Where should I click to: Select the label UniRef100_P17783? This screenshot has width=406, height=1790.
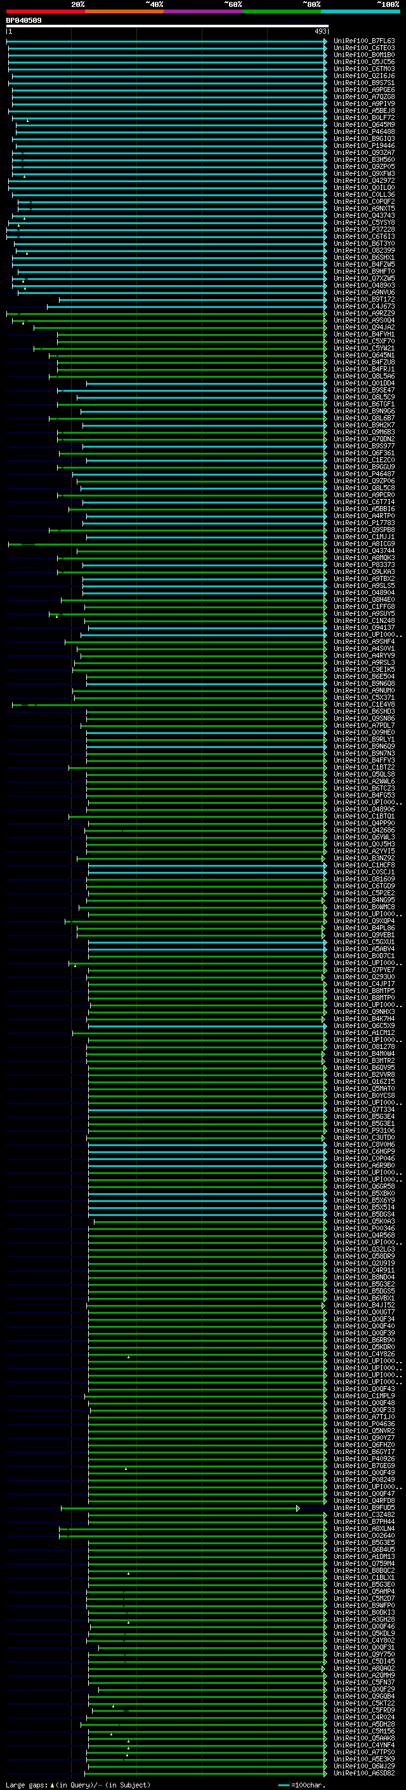click(364, 523)
